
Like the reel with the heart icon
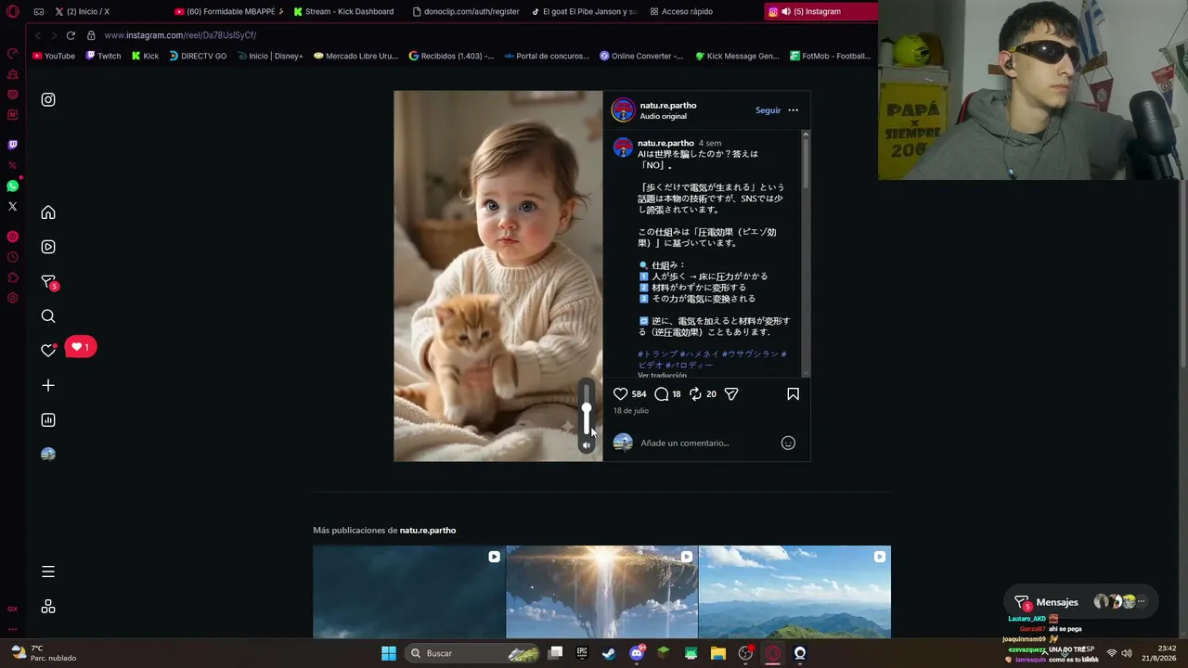621,394
